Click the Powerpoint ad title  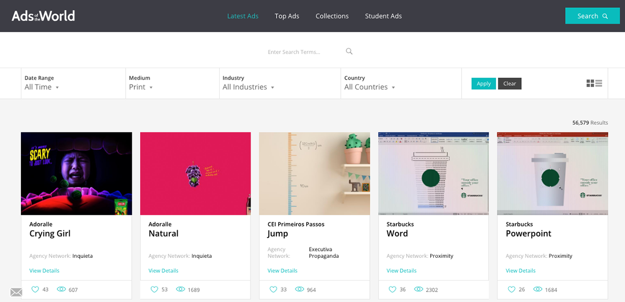point(529,234)
